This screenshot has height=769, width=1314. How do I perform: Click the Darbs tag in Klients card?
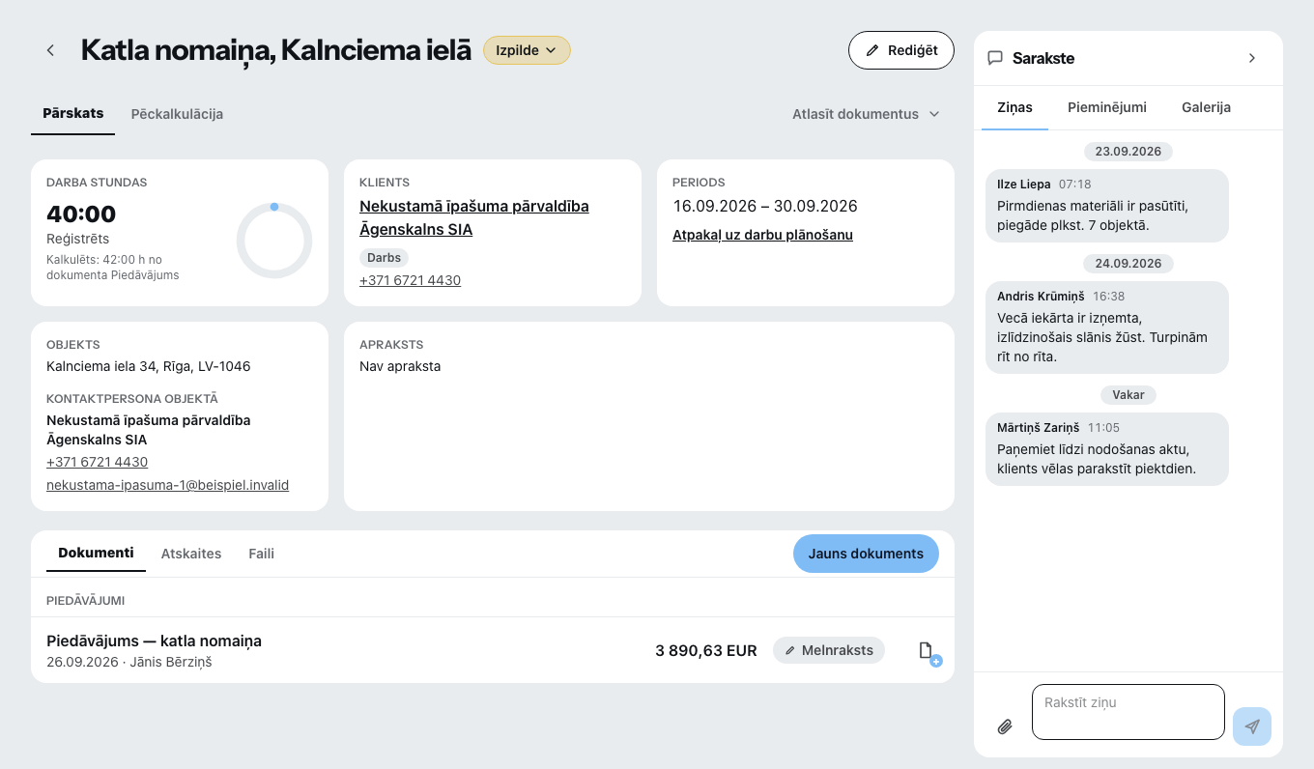click(385, 258)
